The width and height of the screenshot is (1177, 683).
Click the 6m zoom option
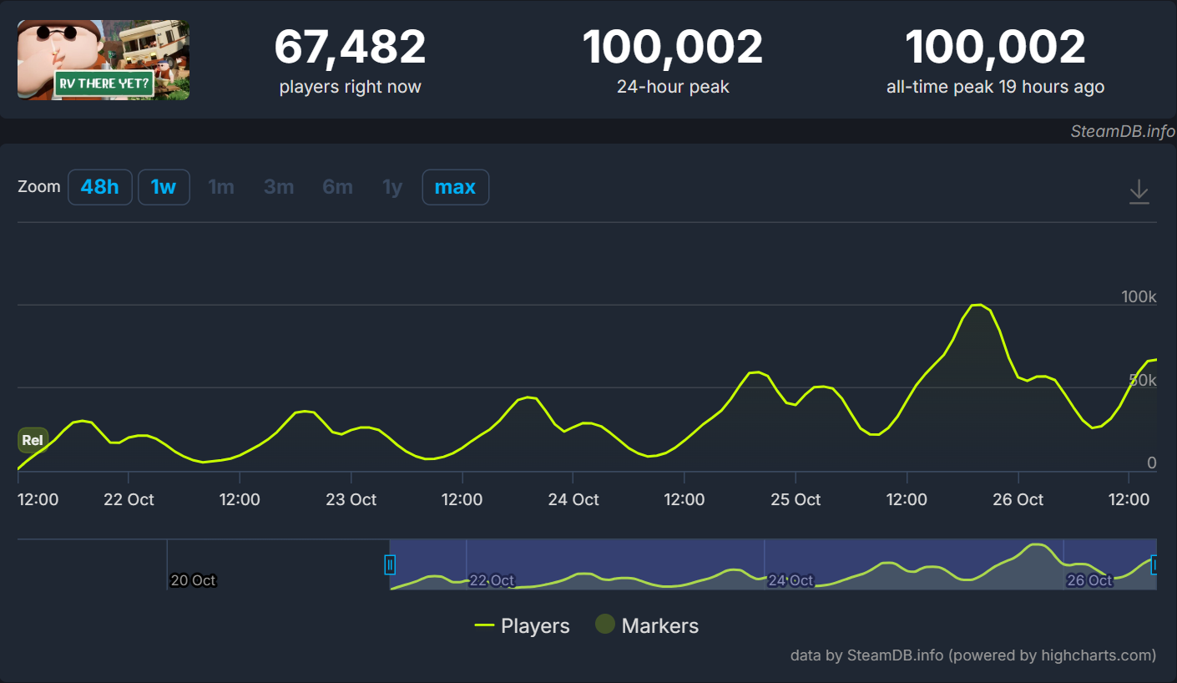pos(337,187)
